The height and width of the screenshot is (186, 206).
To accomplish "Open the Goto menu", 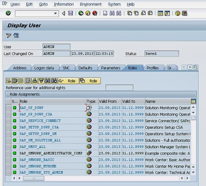I will (43, 4).
